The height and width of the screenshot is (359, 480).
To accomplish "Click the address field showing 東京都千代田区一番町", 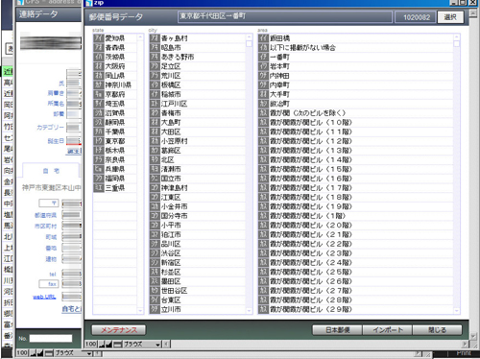I will coord(285,17).
